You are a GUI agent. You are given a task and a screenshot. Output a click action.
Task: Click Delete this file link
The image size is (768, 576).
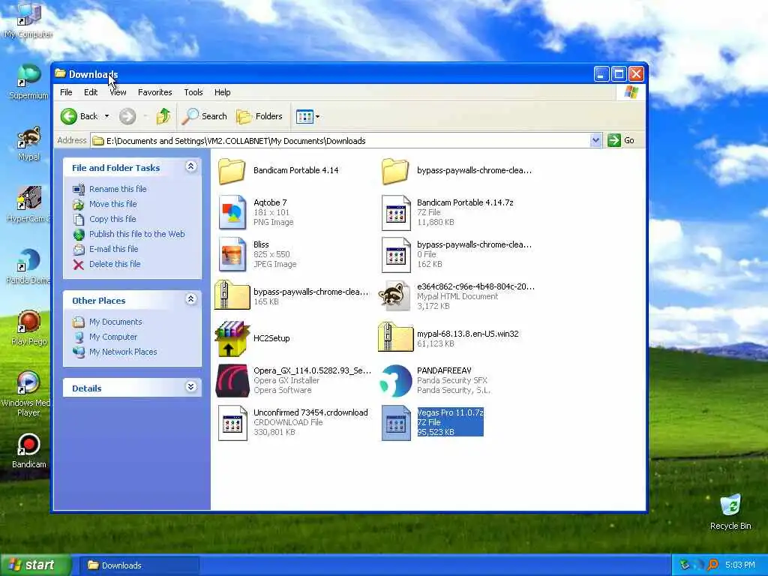(115, 264)
